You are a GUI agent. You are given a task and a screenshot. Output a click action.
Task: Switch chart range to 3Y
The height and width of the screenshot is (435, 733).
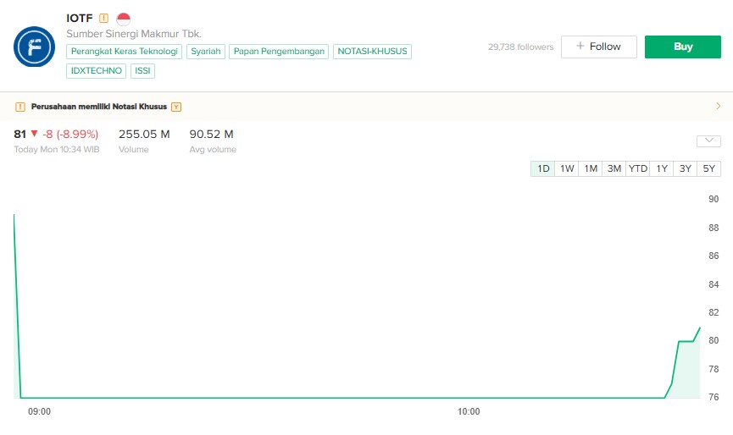tap(686, 168)
